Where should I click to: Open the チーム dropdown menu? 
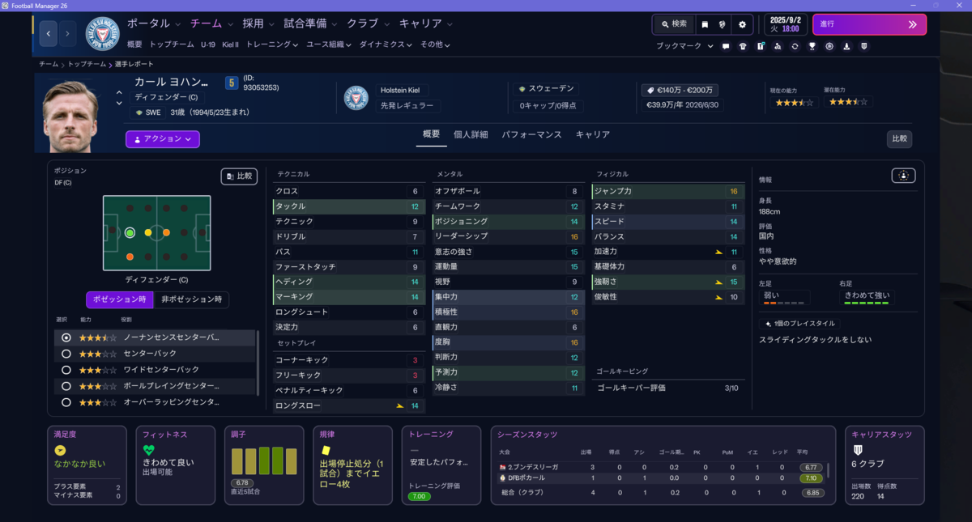click(x=211, y=23)
